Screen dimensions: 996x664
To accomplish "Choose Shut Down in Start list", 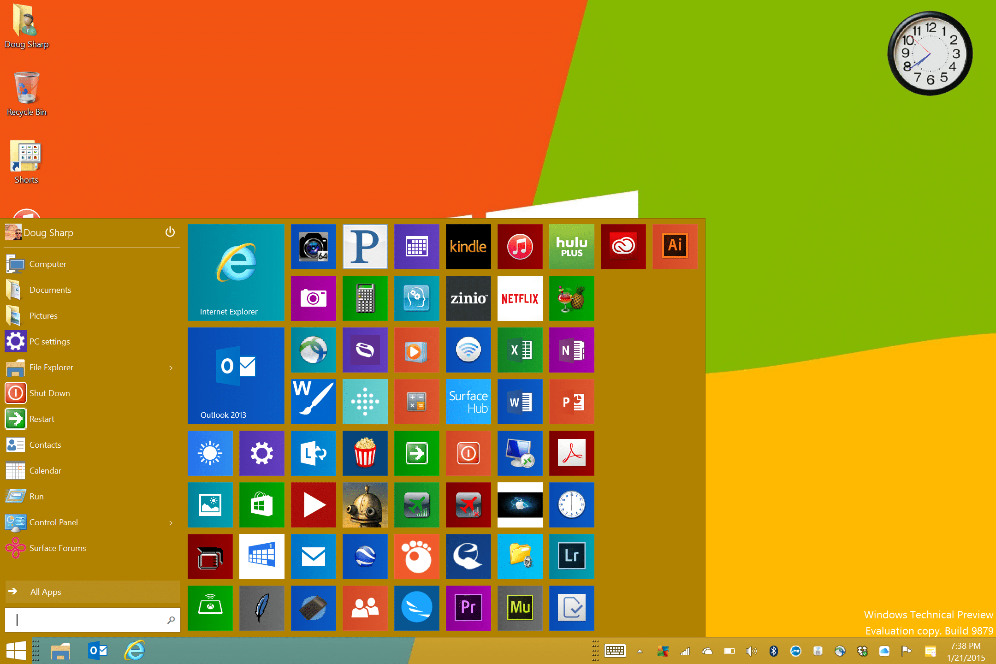I will pyautogui.click(x=92, y=393).
